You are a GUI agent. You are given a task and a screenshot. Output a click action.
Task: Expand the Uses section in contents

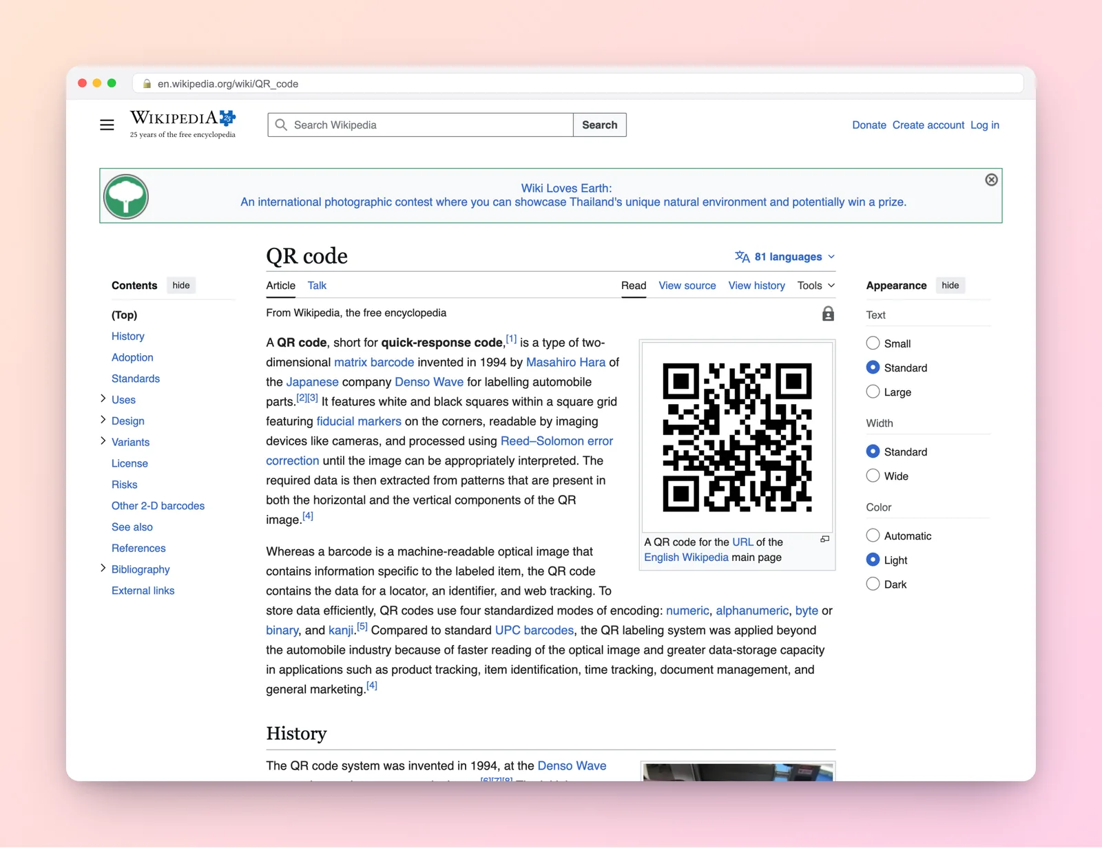pyautogui.click(x=103, y=399)
